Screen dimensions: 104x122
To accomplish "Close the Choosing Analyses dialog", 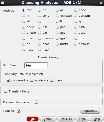I will point(101,3).
